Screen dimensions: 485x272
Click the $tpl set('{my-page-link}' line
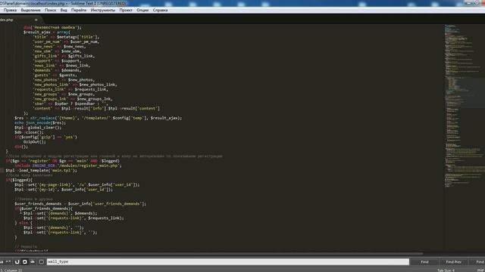(x=77, y=184)
